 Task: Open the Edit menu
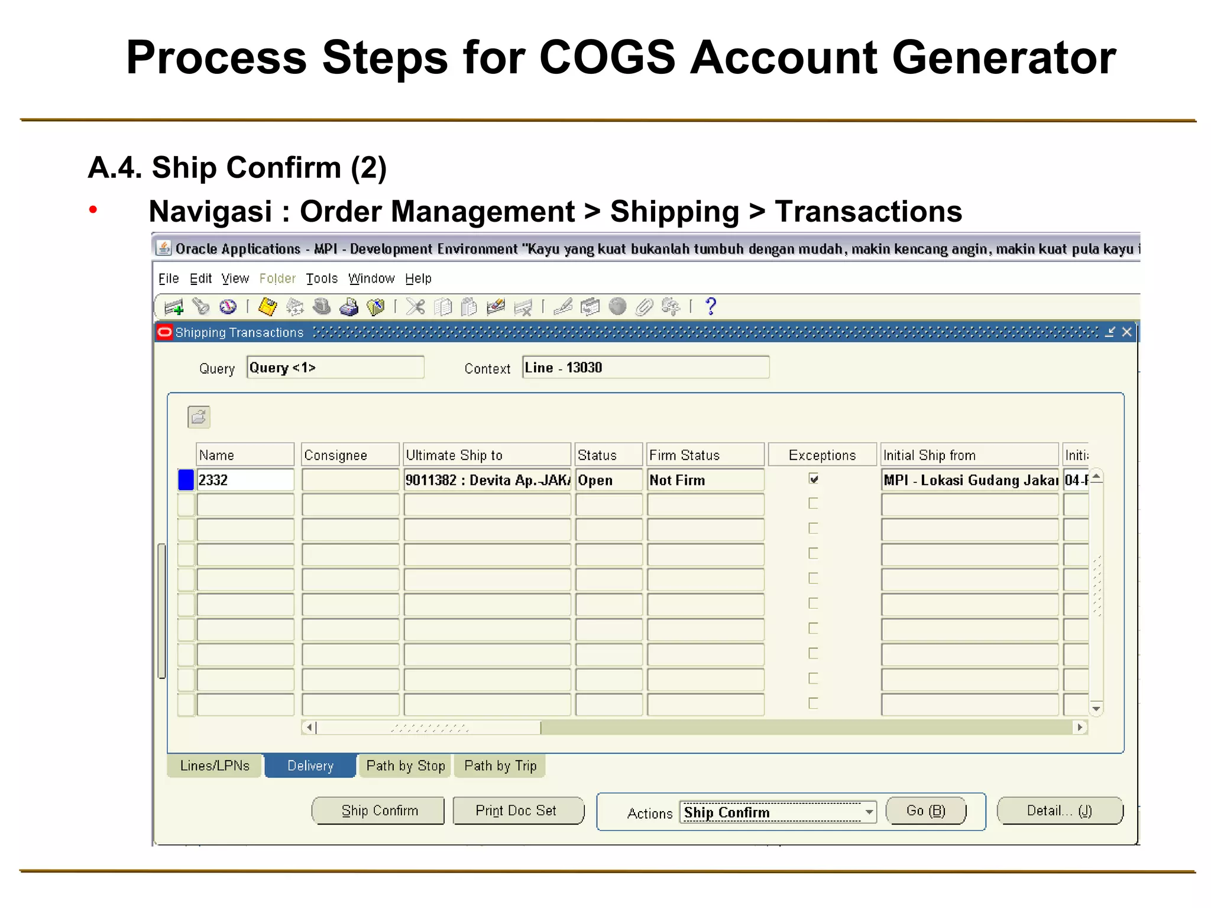click(200, 278)
